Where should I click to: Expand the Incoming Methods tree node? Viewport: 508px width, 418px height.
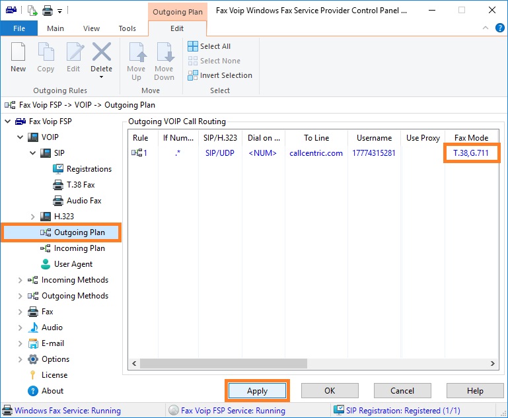(x=20, y=280)
